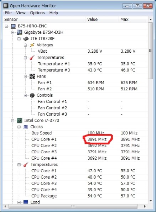Open the View menu
156x212 pixels.
coord(21,13)
